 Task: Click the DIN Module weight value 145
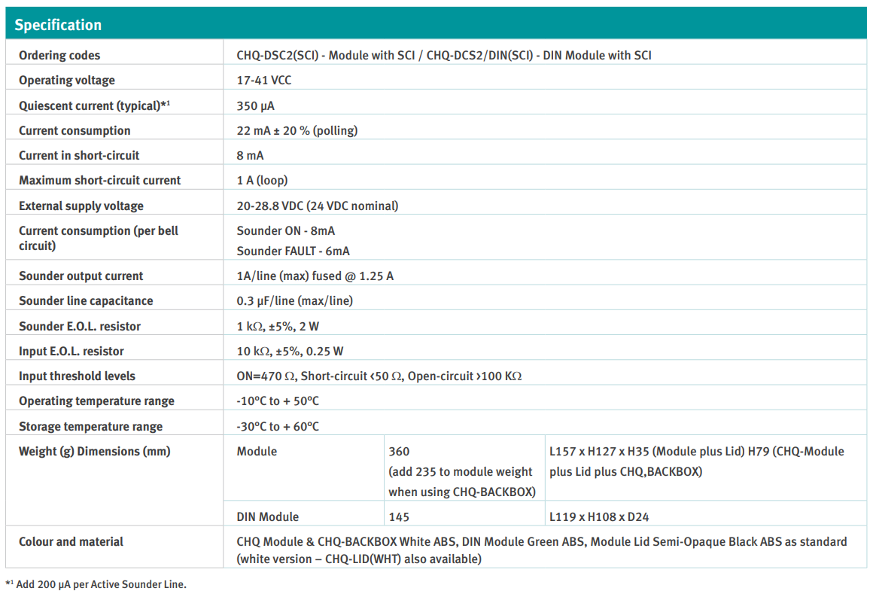click(399, 516)
